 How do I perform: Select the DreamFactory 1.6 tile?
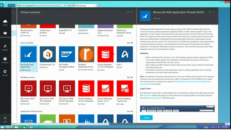tap(48, 57)
